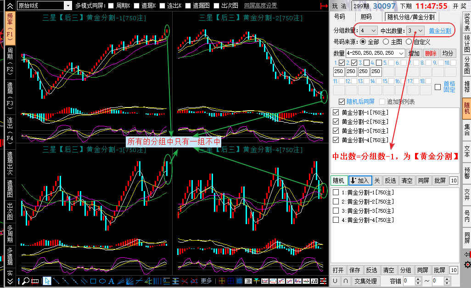Image resolution: width=471 pixels, height=288 pixels.
Task: Click the magnifier zoom icon in bottom toolbar
Action: (x=26, y=281)
